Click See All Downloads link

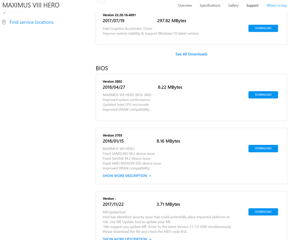pyautogui.click(x=191, y=54)
